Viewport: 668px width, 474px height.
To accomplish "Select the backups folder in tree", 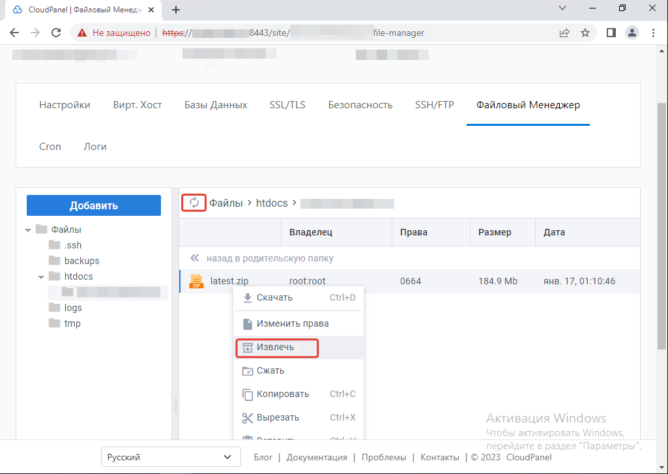I will point(81,261).
